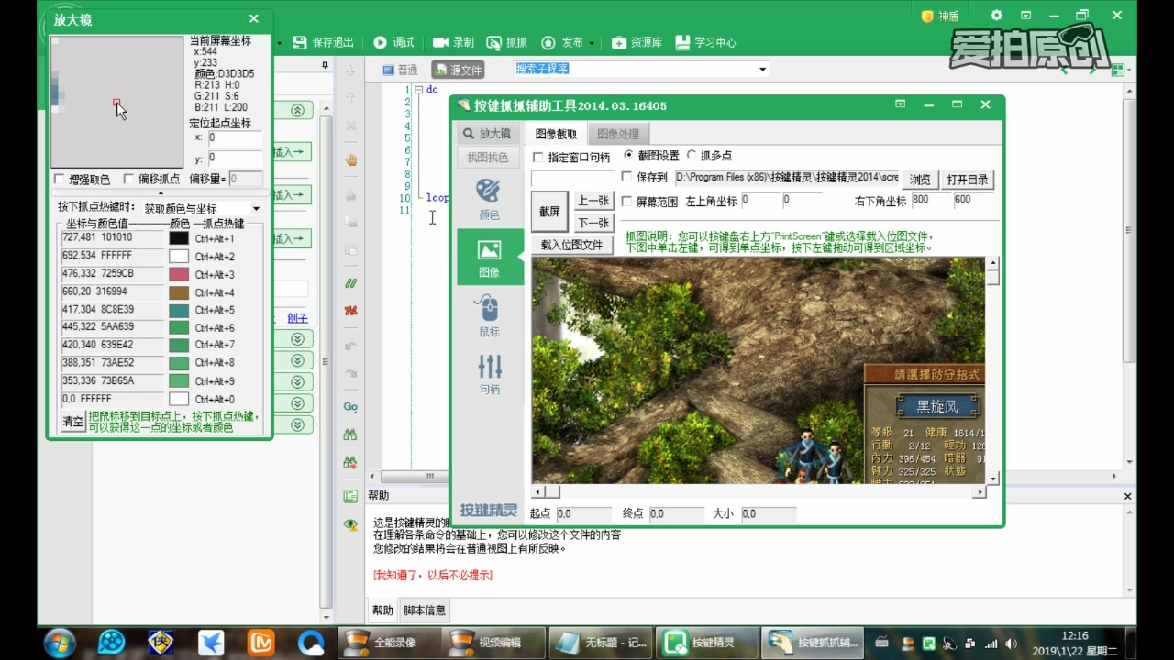Select the 图像 (image) panel icon
The height and width of the screenshot is (660, 1174).
click(490, 257)
